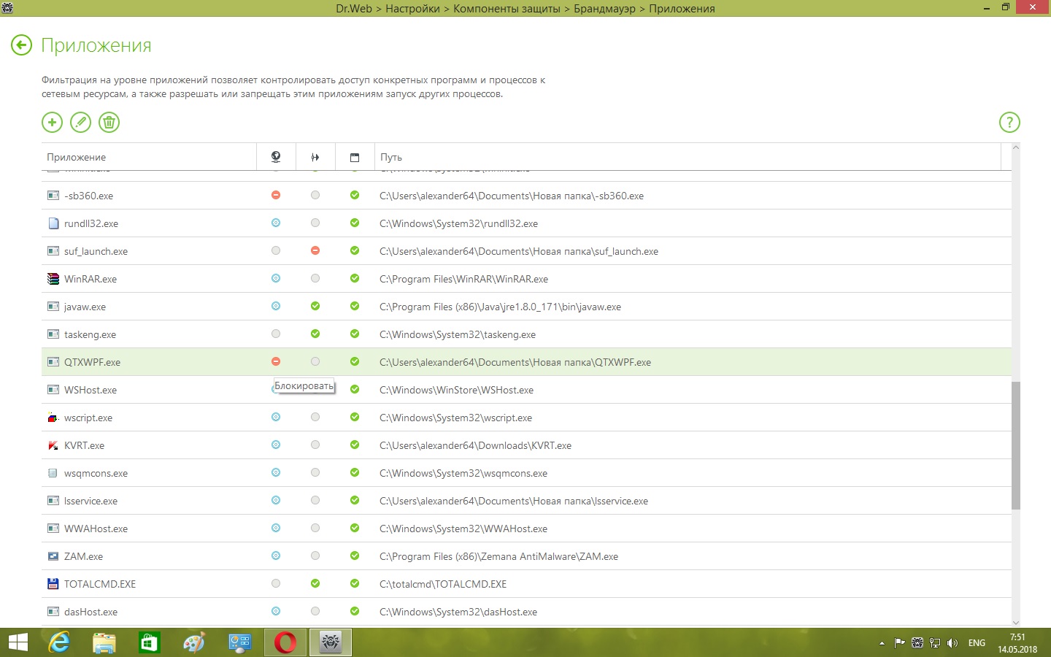This screenshot has height=657, width=1051.
Task: Select the KVRT.exe application entry
Action: (x=84, y=445)
